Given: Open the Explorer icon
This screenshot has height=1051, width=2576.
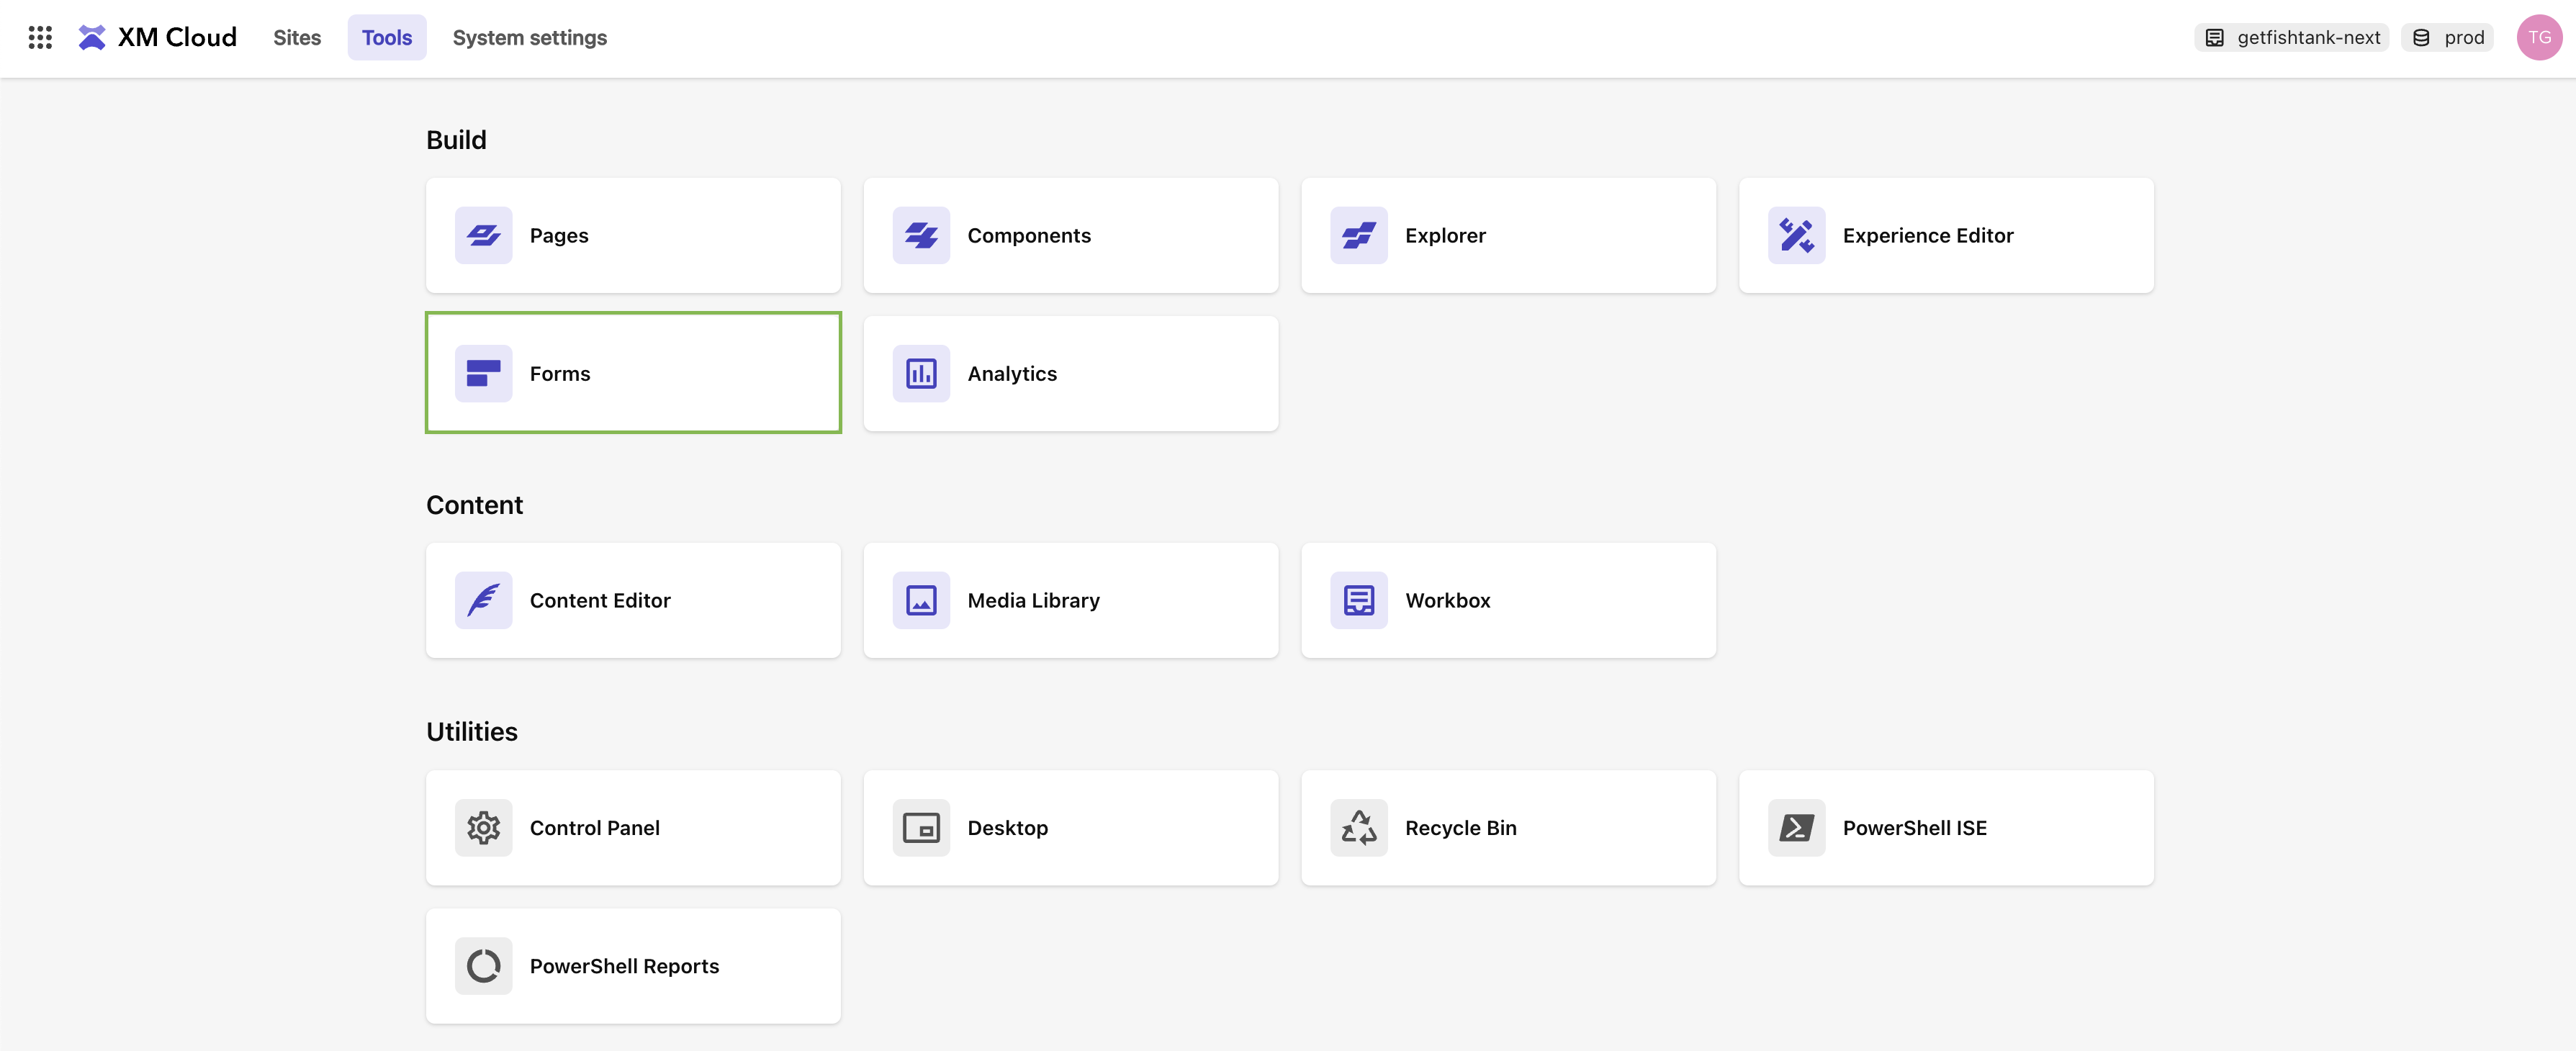Looking at the screenshot, I should 1359,235.
